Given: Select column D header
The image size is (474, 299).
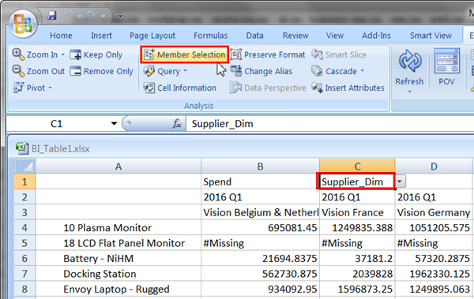Looking at the screenshot, I should click(434, 166).
